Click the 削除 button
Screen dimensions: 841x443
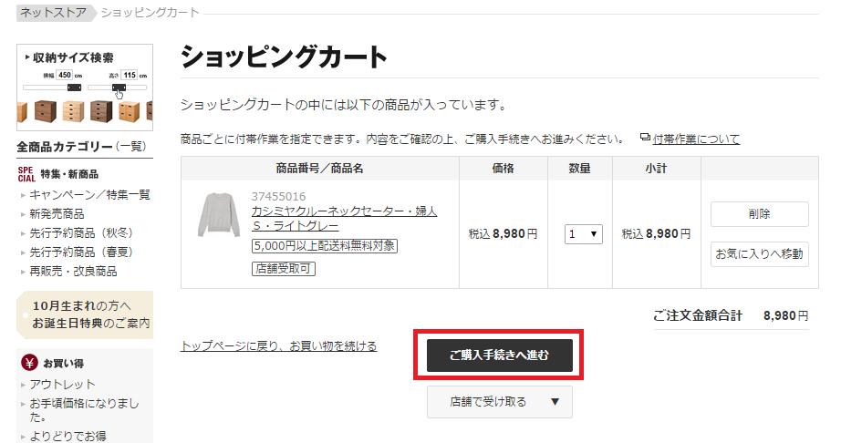(x=760, y=214)
